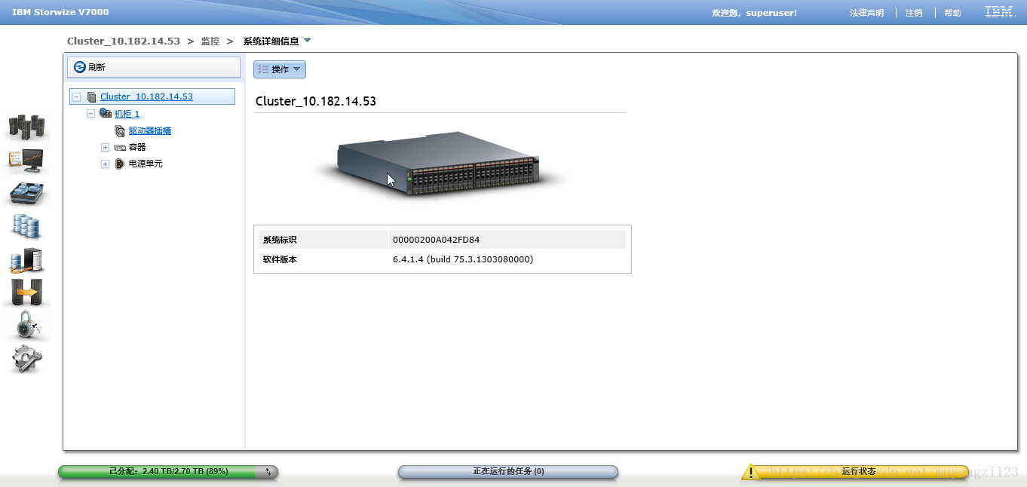Click the yellow warning triangle status icon
This screenshot has width=1027, height=487.
coord(751,472)
